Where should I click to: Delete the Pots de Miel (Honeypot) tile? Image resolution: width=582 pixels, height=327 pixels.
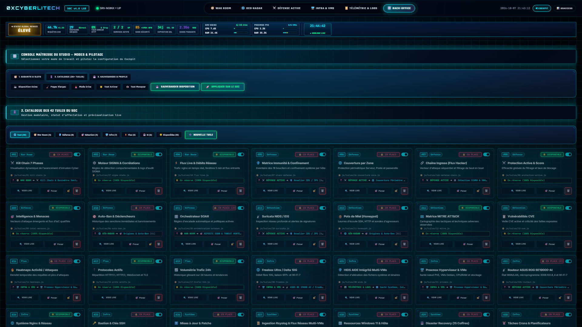(x=404, y=244)
